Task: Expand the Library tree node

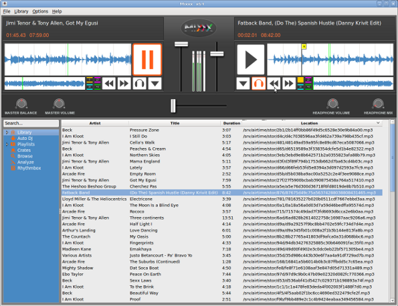Action: click(7, 133)
